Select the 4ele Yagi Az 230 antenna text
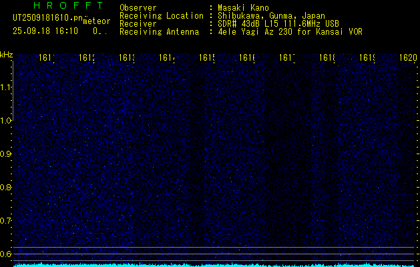 (x=290, y=32)
